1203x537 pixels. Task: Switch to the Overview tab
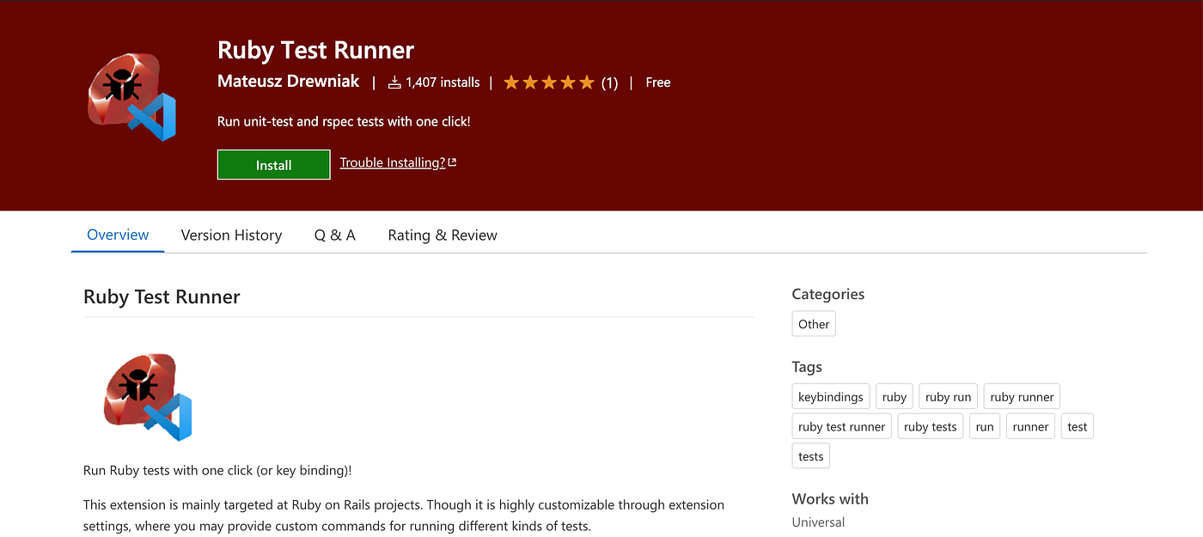click(118, 235)
